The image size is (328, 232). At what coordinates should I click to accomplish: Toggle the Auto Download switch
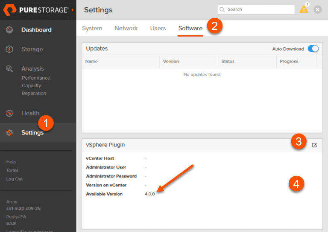(313, 49)
